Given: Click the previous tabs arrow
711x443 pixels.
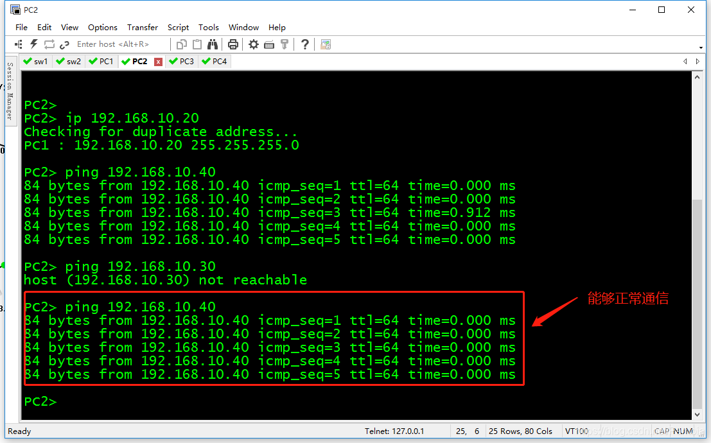Looking at the screenshot, I should (685, 61).
